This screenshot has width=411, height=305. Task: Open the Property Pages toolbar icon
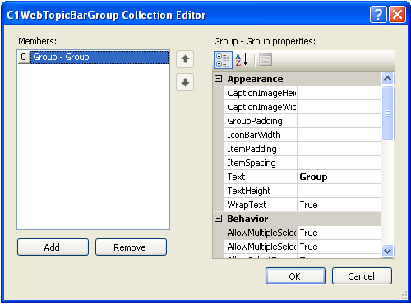click(x=266, y=60)
